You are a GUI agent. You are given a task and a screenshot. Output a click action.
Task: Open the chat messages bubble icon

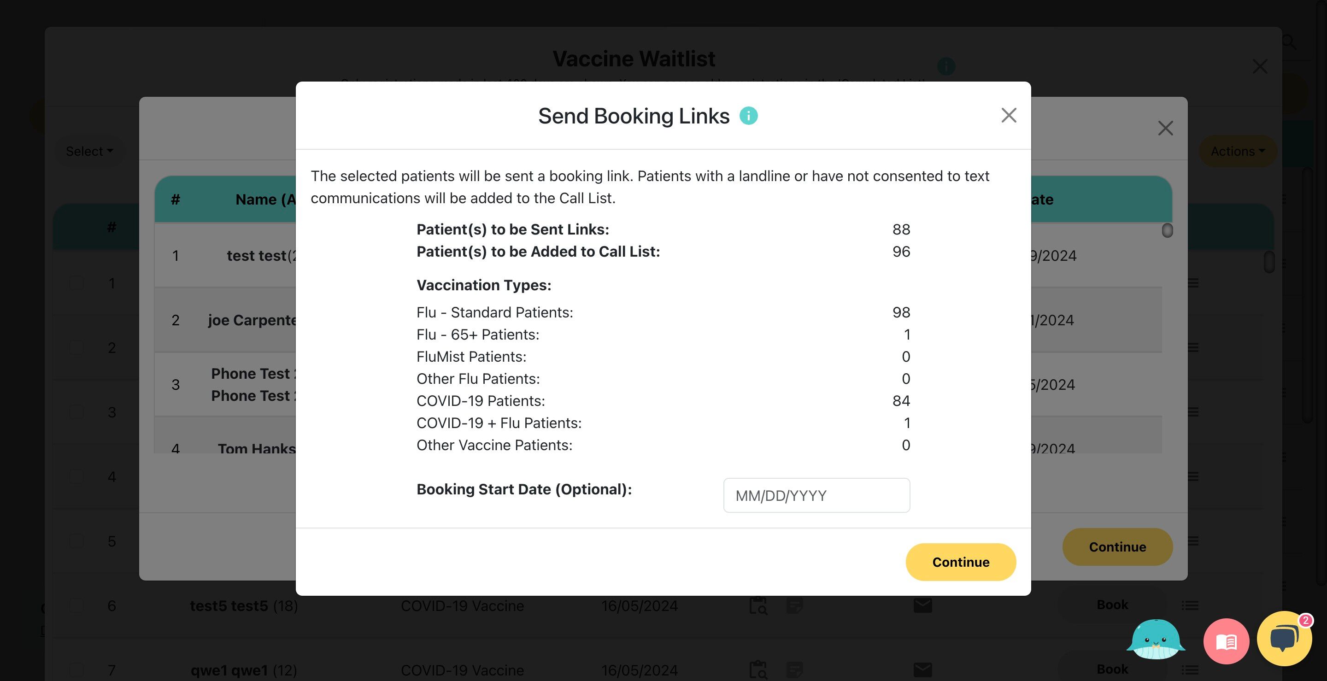1284,639
